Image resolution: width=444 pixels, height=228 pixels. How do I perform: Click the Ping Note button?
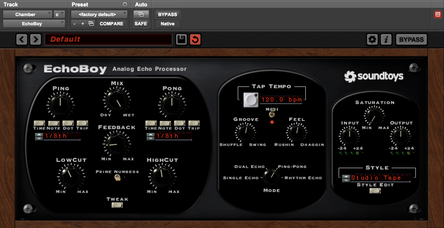pyautogui.click(x=54, y=123)
